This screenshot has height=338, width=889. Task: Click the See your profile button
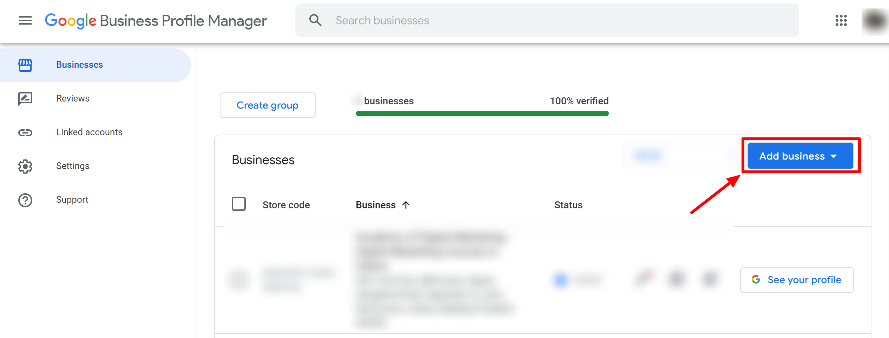pyautogui.click(x=797, y=280)
